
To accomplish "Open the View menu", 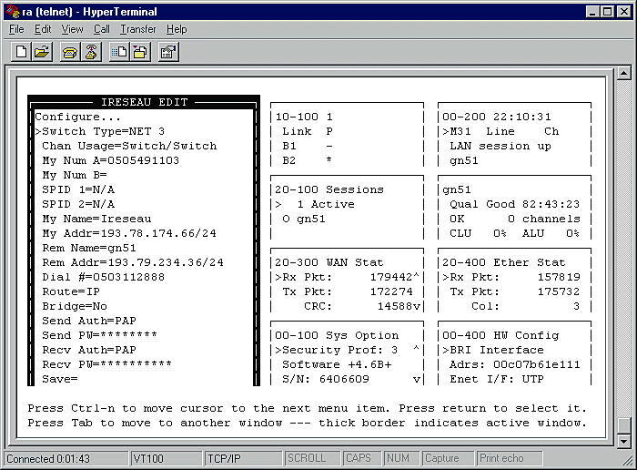I will coord(72,29).
